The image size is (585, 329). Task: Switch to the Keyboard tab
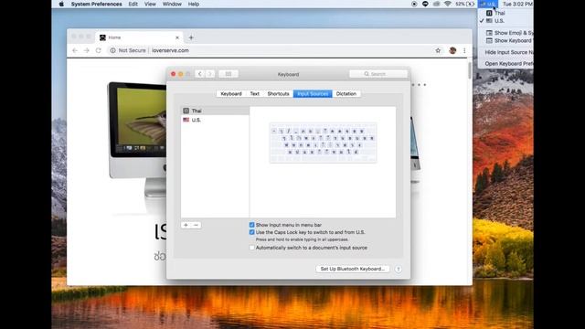point(231,94)
